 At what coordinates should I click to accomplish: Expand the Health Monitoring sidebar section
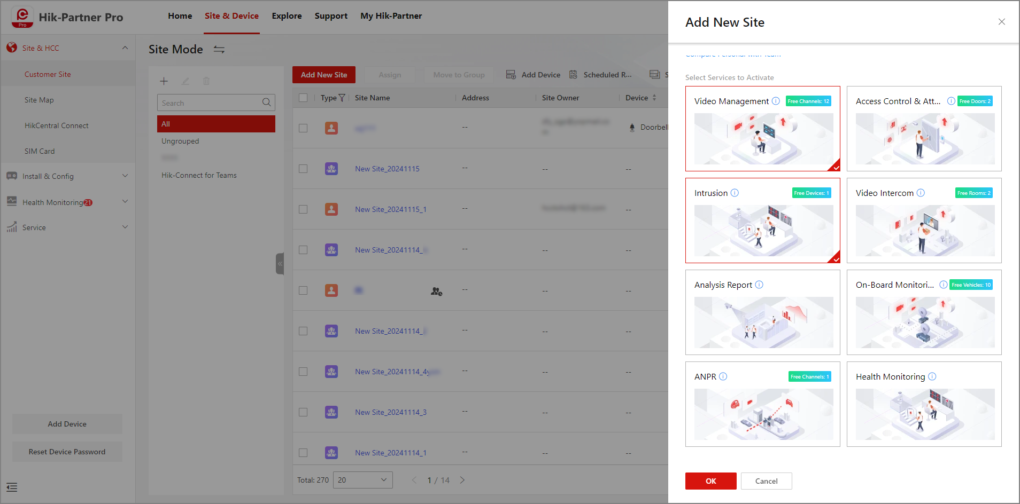(125, 201)
